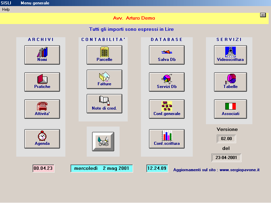The width and height of the screenshot is (271, 203).
Task: Click the Avv. Arturo Demo header
Action: click(134, 18)
